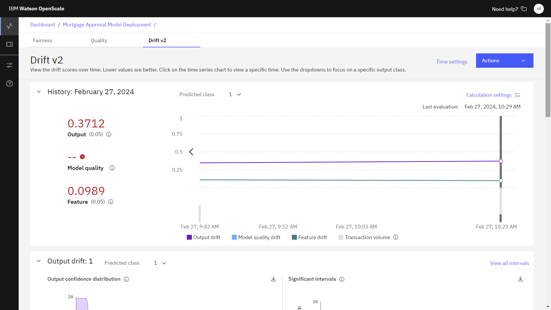Open Calculation settings link

(x=489, y=95)
